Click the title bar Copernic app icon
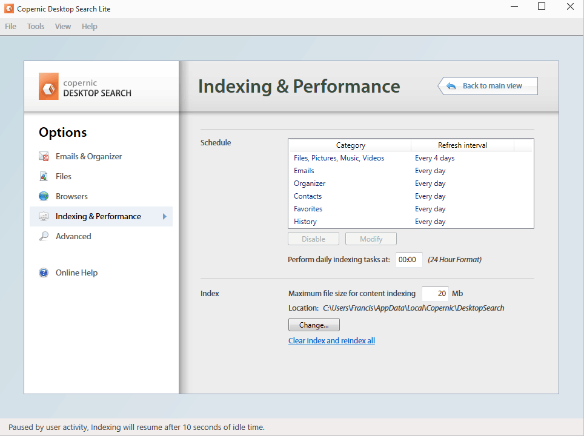The width and height of the screenshot is (584, 436). [x=9, y=9]
